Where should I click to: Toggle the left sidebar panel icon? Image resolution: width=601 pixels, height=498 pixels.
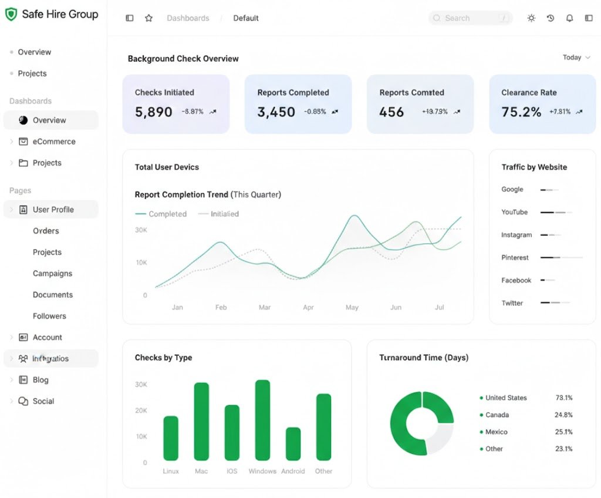point(130,18)
